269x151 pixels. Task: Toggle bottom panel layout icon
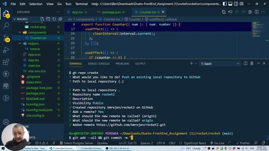230,4
